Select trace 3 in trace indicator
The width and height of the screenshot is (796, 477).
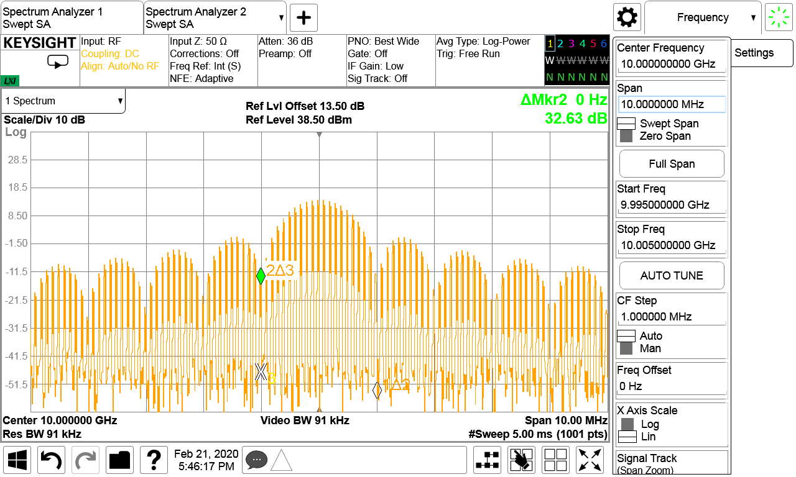571,43
